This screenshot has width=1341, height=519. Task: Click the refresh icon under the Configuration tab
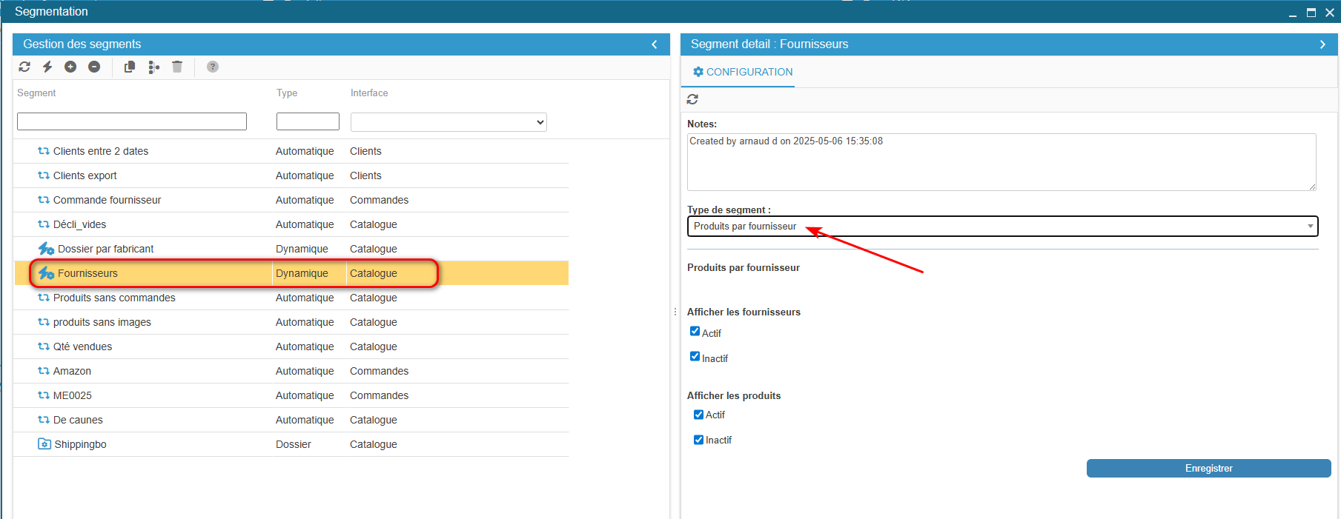[x=692, y=99]
